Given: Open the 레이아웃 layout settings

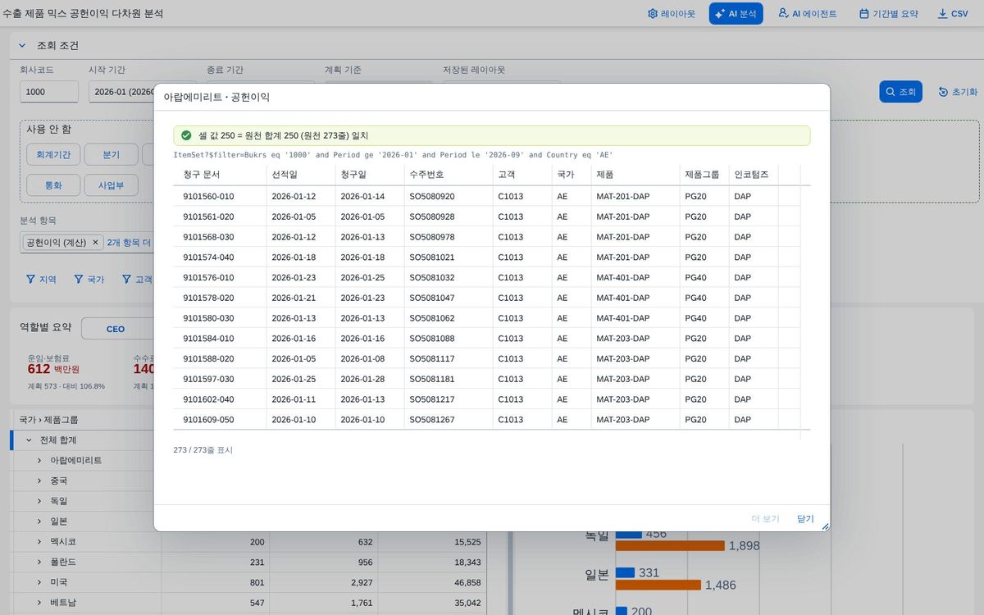Looking at the screenshot, I should point(671,14).
